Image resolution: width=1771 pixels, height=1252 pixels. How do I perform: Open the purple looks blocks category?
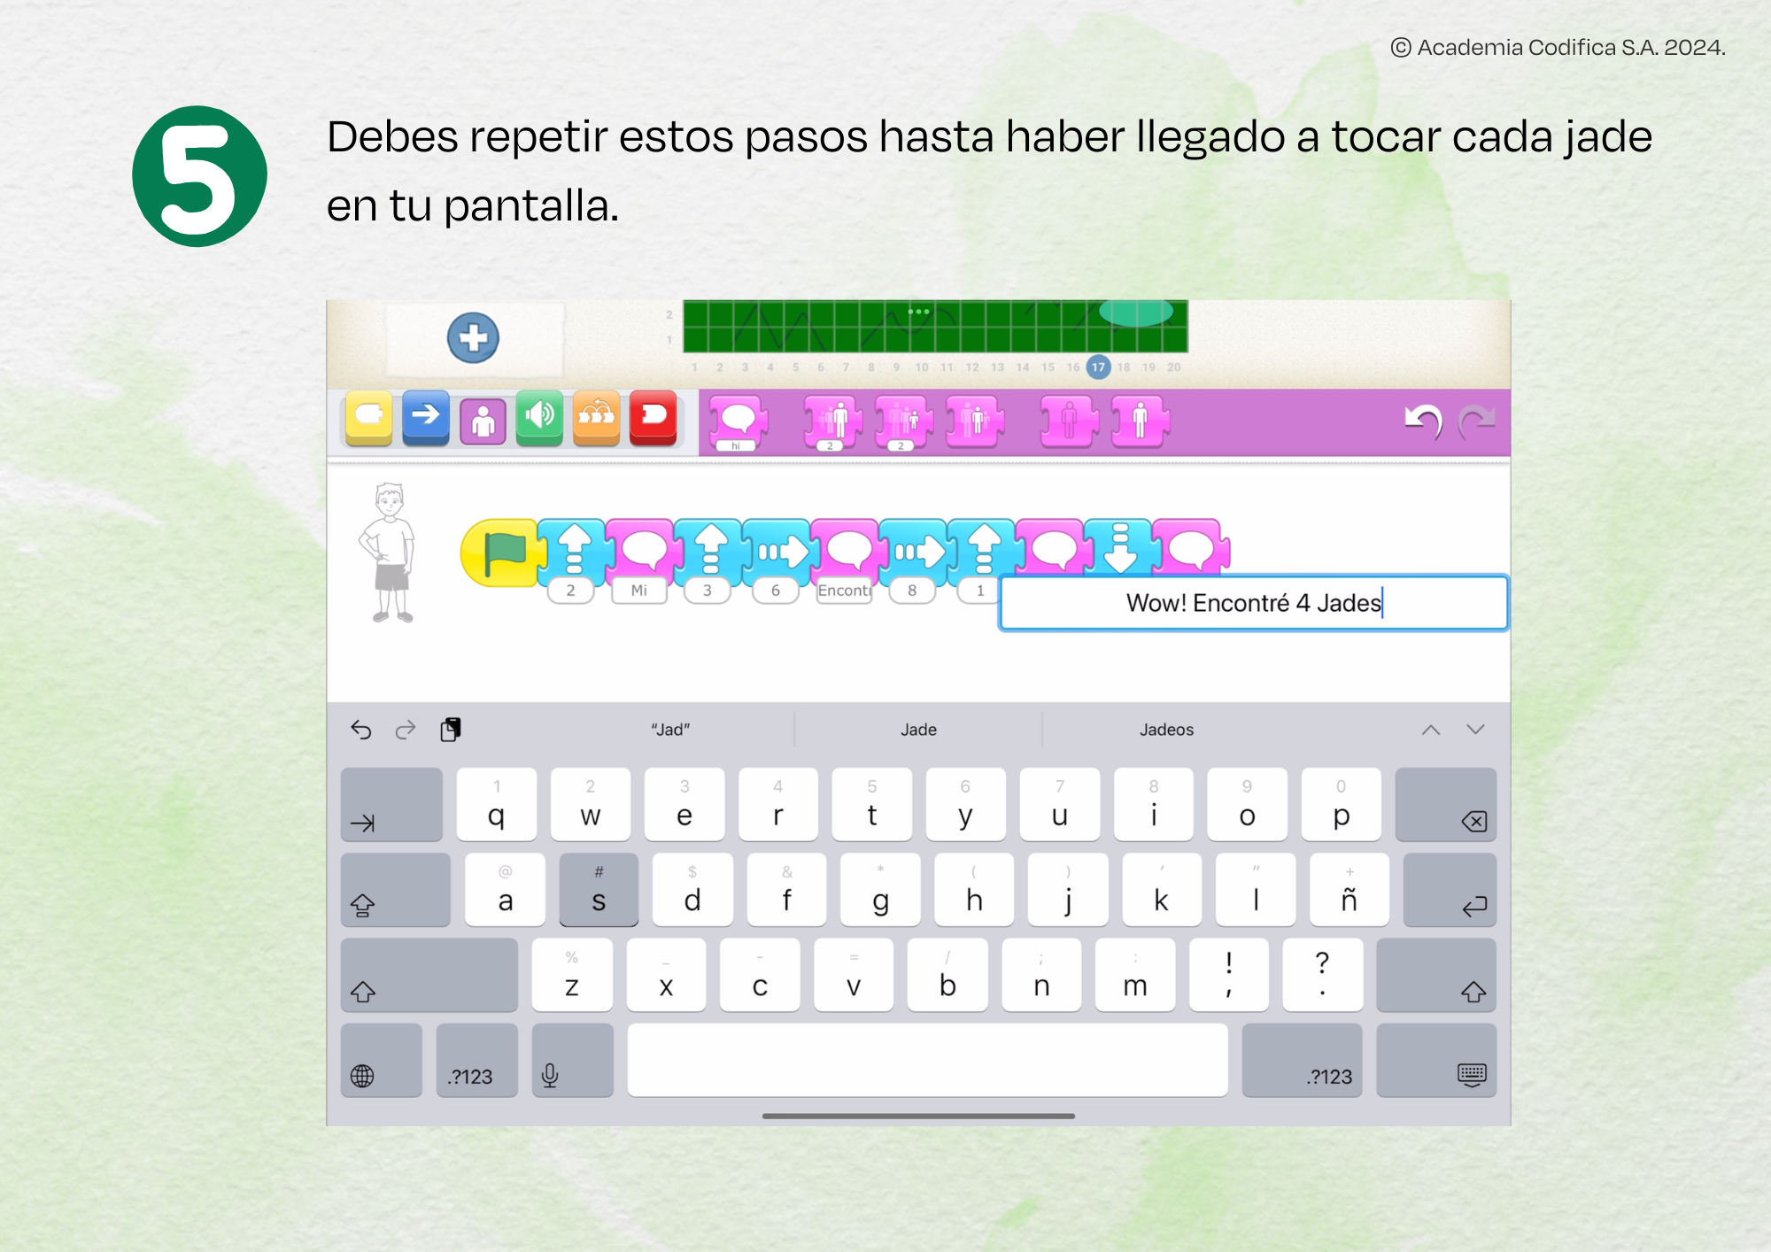tap(483, 420)
